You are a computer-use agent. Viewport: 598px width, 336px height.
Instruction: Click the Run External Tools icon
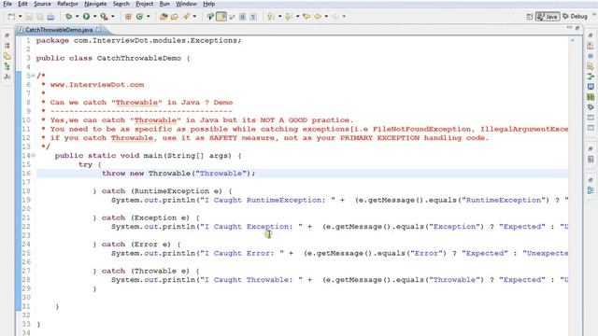pos(104,17)
